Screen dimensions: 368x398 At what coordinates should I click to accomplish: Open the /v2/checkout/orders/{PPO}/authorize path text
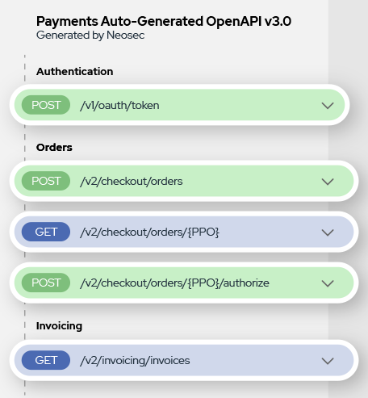(x=174, y=283)
